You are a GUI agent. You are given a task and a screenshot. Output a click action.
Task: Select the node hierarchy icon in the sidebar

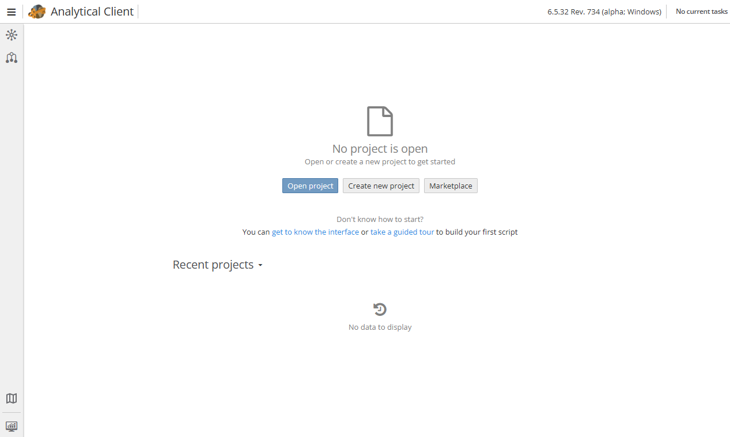(x=12, y=58)
